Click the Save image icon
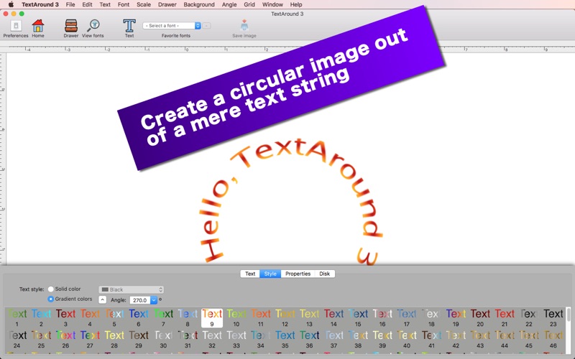Viewport: 575px width, 359px height. 244,26
